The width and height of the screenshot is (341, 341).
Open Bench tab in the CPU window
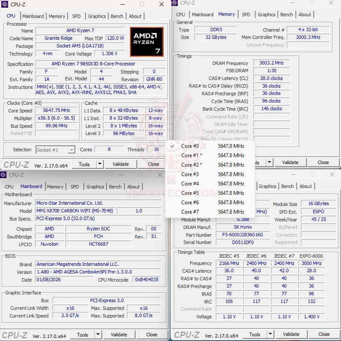tap(117, 16)
